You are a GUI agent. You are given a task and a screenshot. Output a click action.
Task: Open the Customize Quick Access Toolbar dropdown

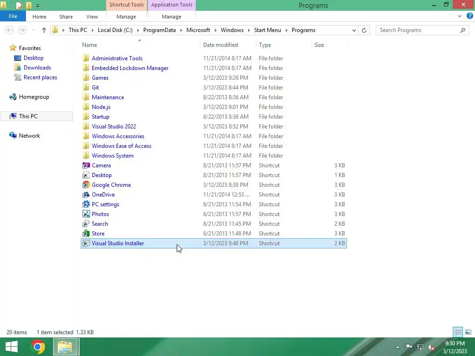(x=38, y=6)
